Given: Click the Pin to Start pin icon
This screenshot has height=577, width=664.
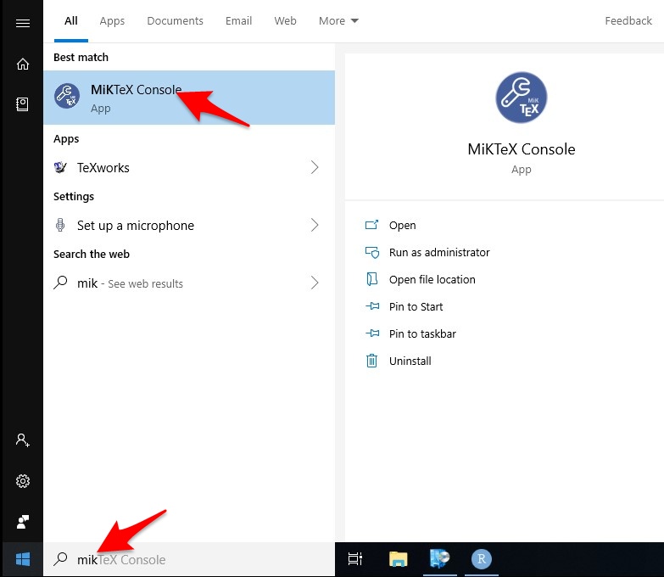Looking at the screenshot, I should (372, 305).
